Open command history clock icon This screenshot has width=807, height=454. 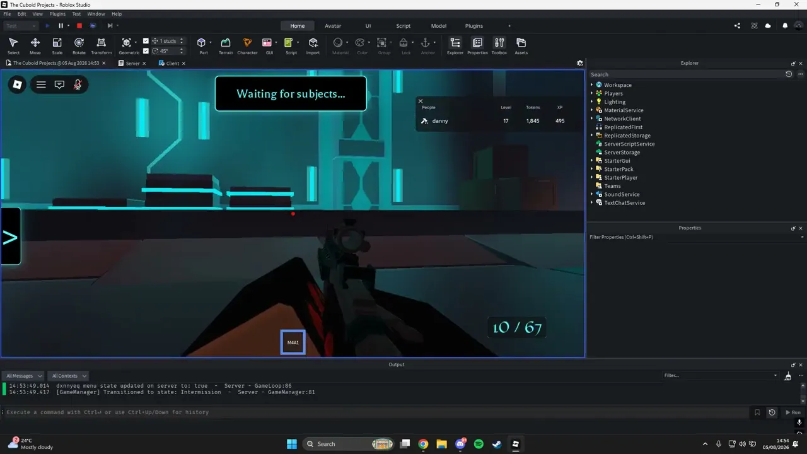(772, 412)
